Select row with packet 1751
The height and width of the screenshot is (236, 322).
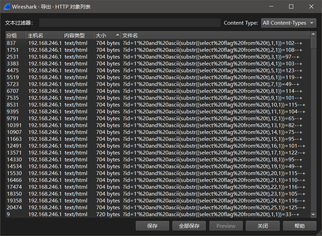click(158, 50)
